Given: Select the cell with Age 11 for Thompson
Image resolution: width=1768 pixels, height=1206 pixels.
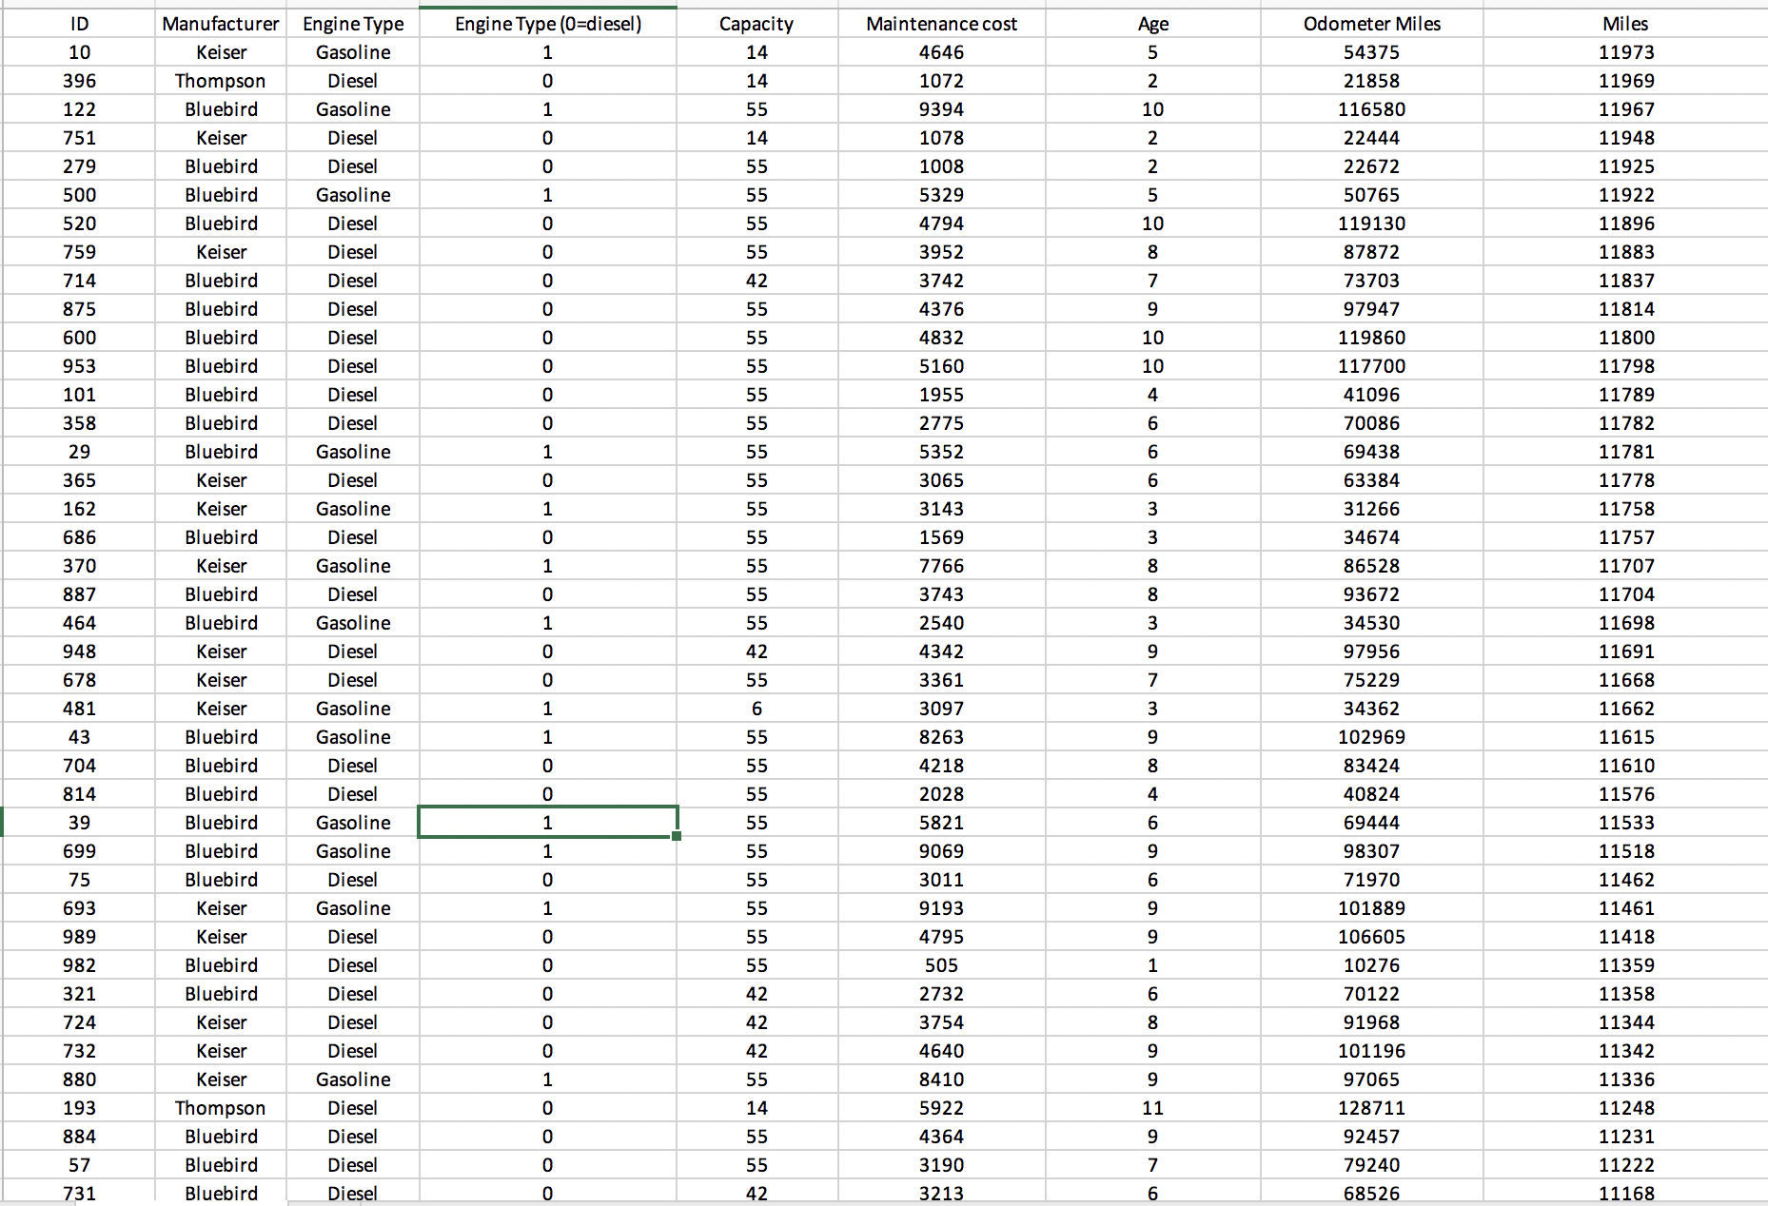Looking at the screenshot, I should (x=1152, y=1107).
